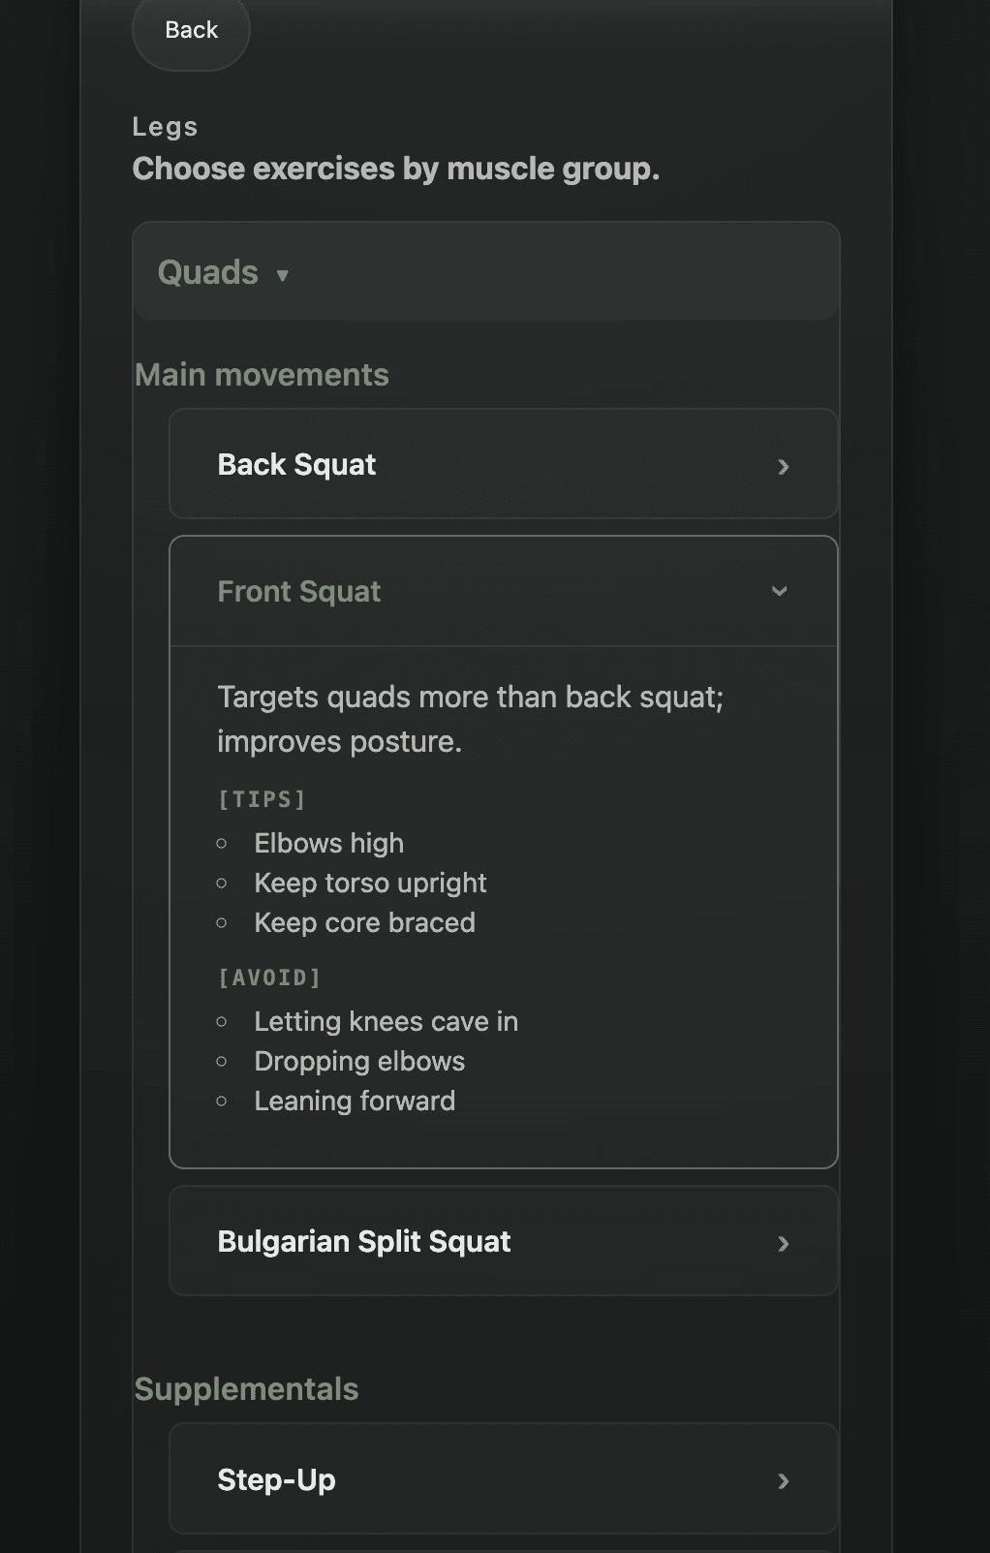Select the "Letting knees cave in" item
The width and height of the screenshot is (990, 1553).
point(386,1022)
